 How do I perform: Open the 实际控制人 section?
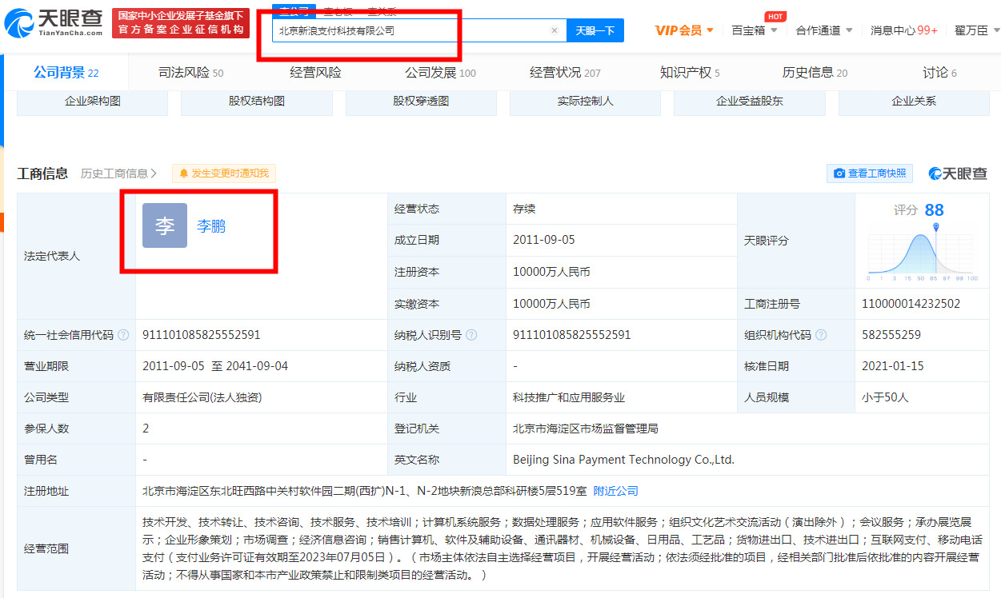click(586, 102)
